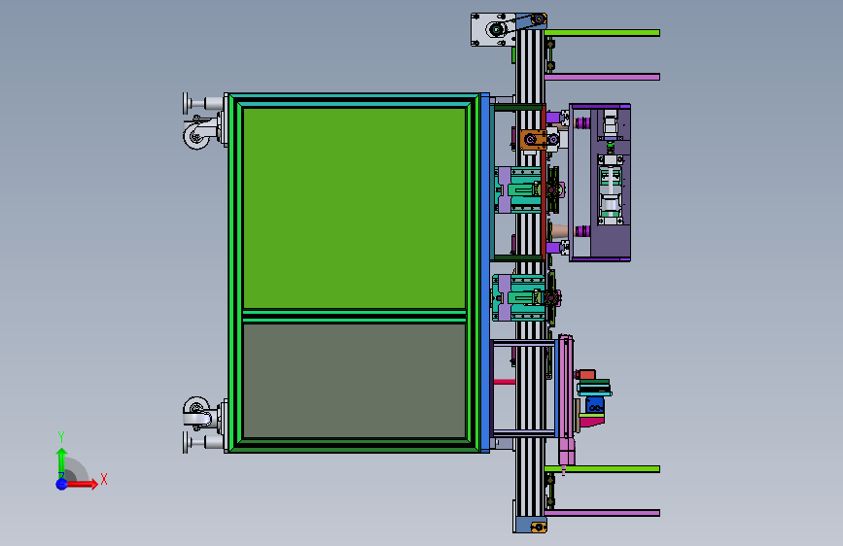This screenshot has height=546, width=843.
Task: Select the bottommost purple guide rod
Action: [602, 513]
